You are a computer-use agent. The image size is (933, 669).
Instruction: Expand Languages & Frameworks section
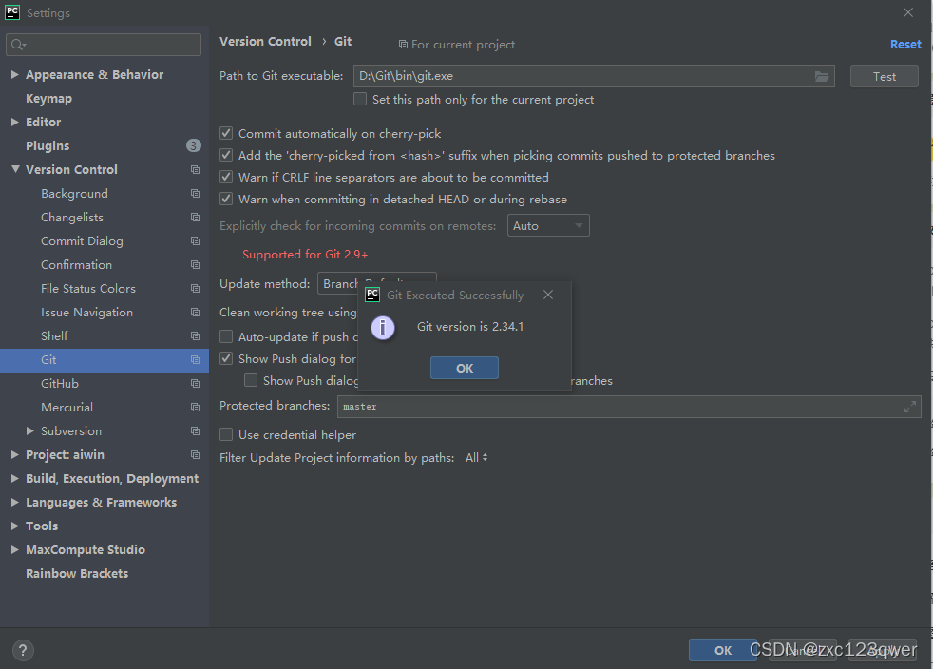(x=15, y=503)
